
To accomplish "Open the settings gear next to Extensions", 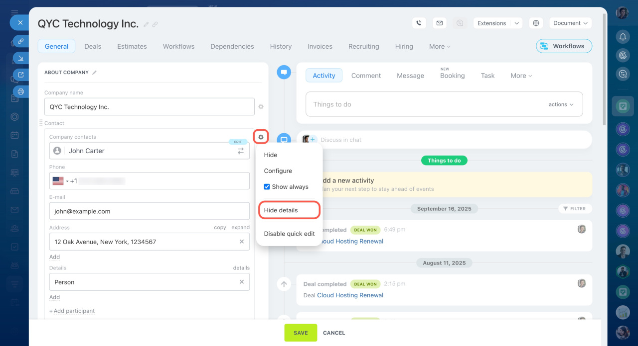I will [536, 23].
